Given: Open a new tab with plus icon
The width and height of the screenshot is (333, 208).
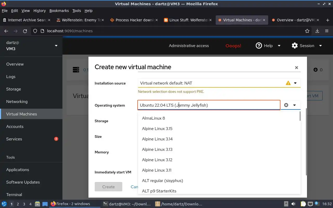Looking at the screenshot, I should pos(328,20).
